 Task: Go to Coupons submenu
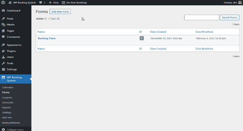[7, 98]
